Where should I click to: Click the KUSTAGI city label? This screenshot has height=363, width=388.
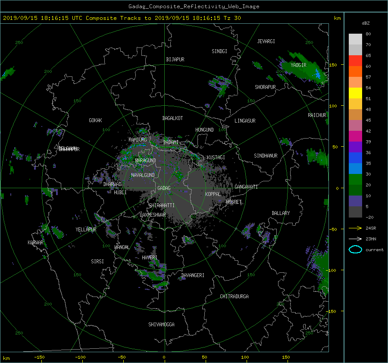coord(216,158)
